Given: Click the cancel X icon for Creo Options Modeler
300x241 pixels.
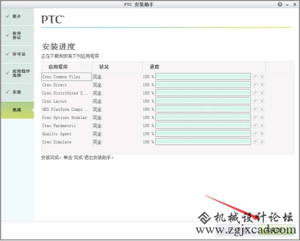Looking at the screenshot, I should 262,117.
